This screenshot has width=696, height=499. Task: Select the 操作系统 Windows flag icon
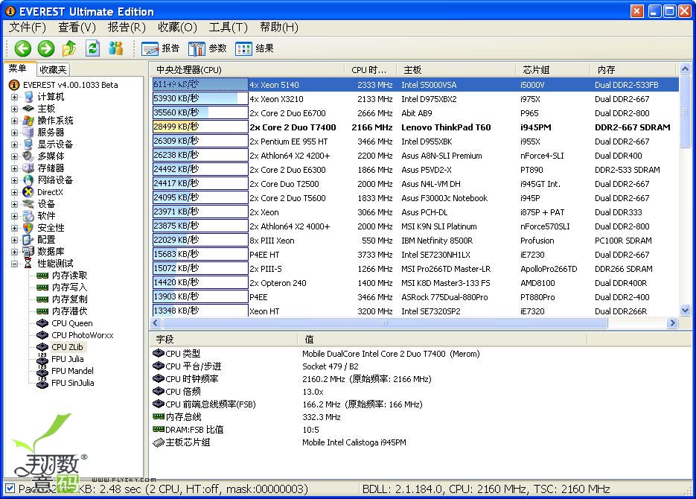click(x=28, y=121)
